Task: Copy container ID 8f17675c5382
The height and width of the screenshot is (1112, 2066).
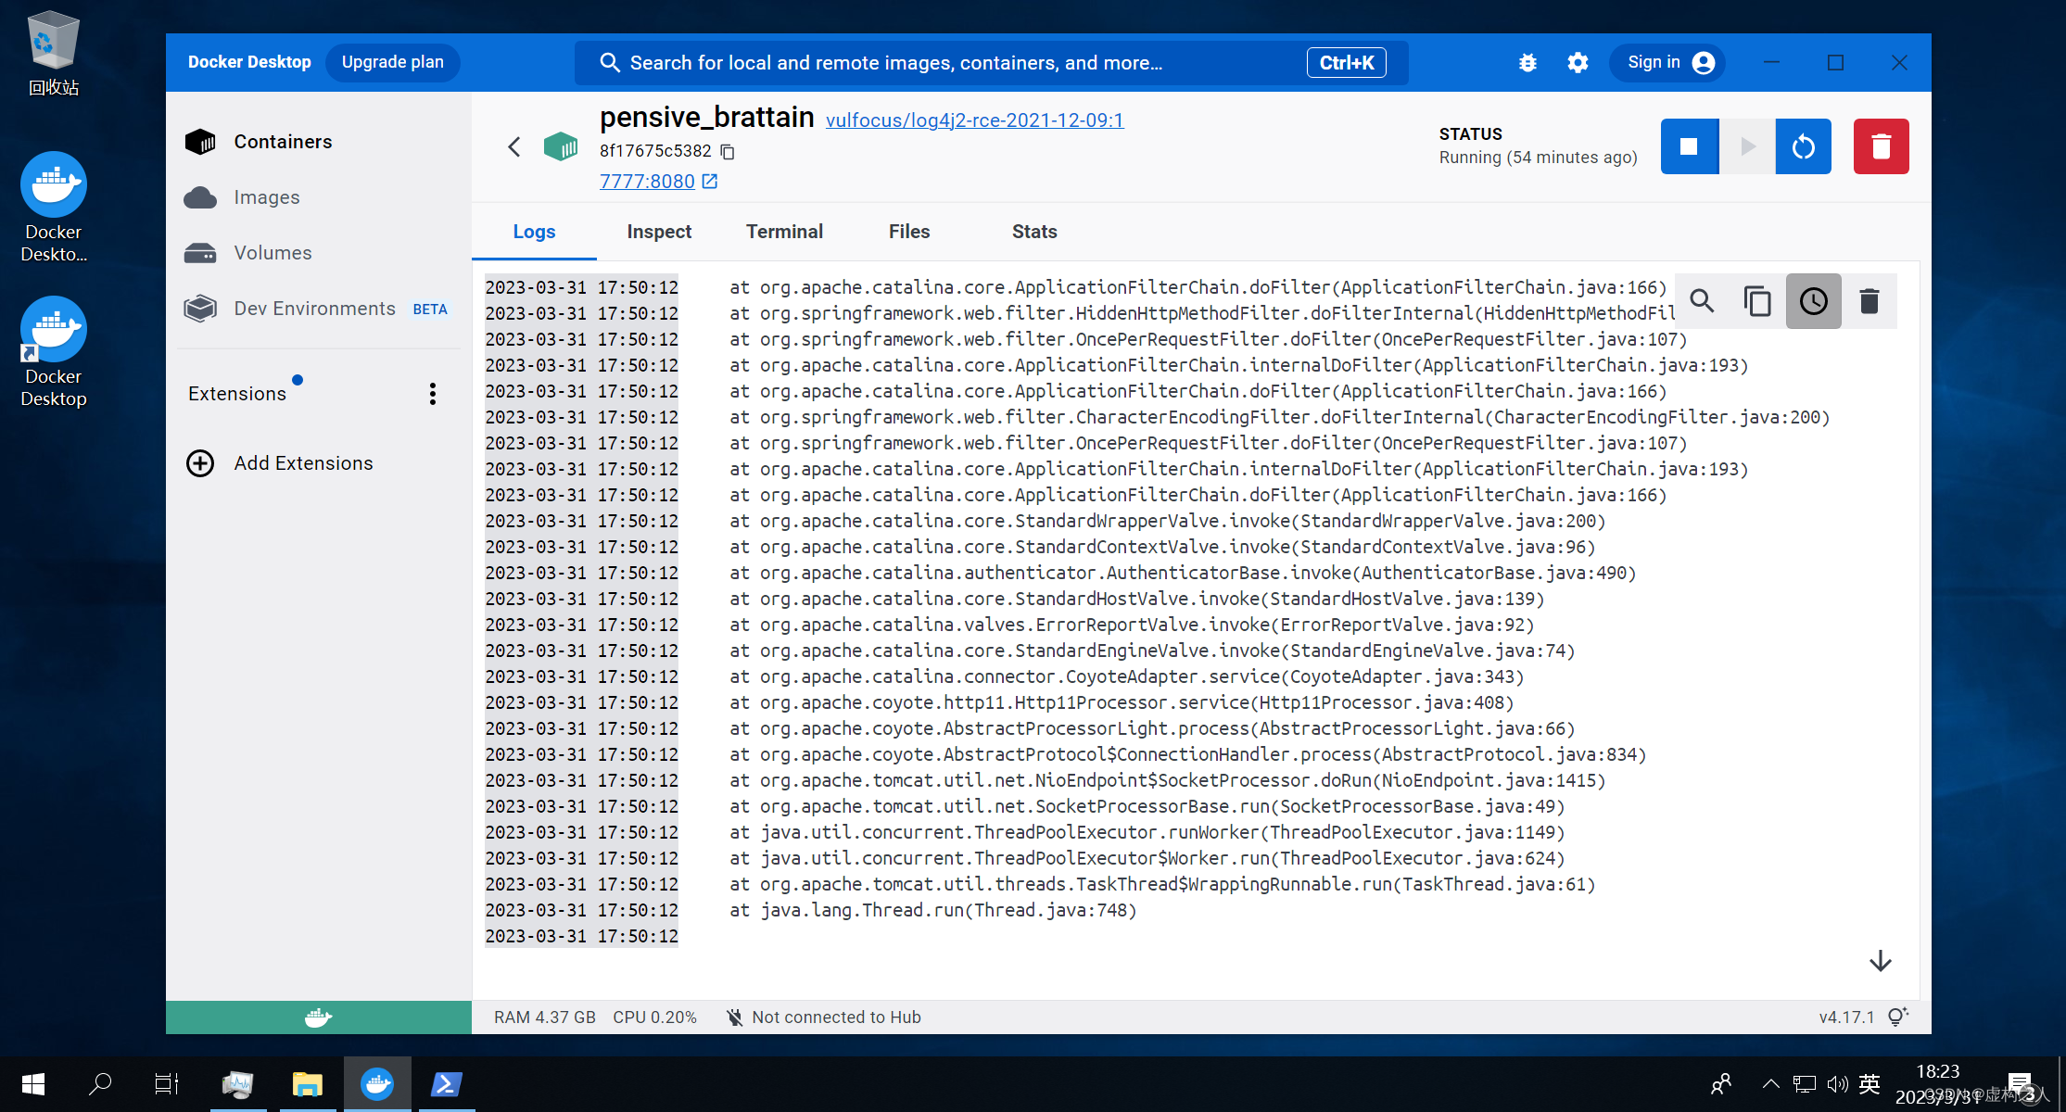Action: tap(728, 151)
